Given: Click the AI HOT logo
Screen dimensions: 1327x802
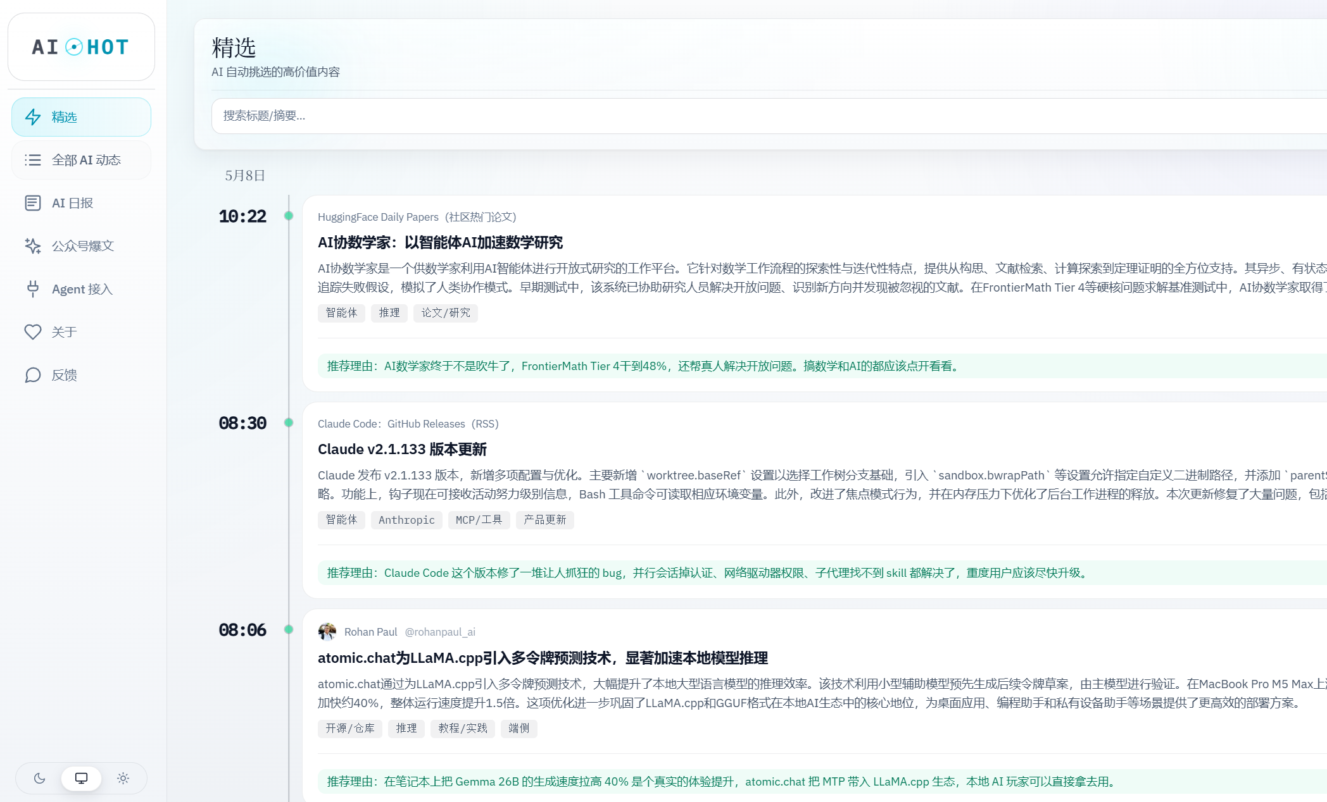Looking at the screenshot, I should (x=81, y=47).
